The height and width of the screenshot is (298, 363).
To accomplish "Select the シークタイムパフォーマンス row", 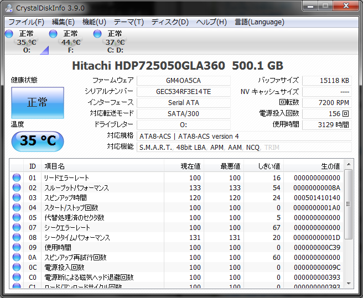I will click(x=177, y=237).
